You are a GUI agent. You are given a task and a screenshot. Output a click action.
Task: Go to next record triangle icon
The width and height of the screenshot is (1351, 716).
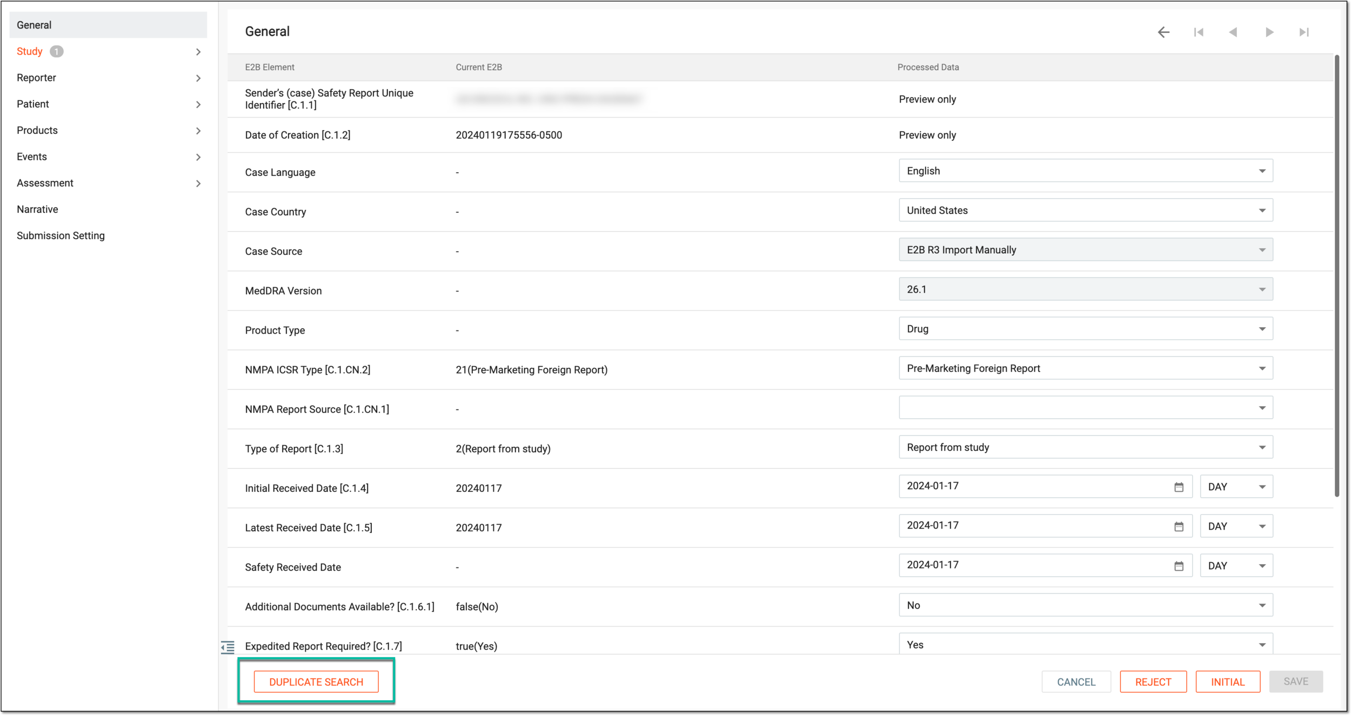click(1269, 32)
